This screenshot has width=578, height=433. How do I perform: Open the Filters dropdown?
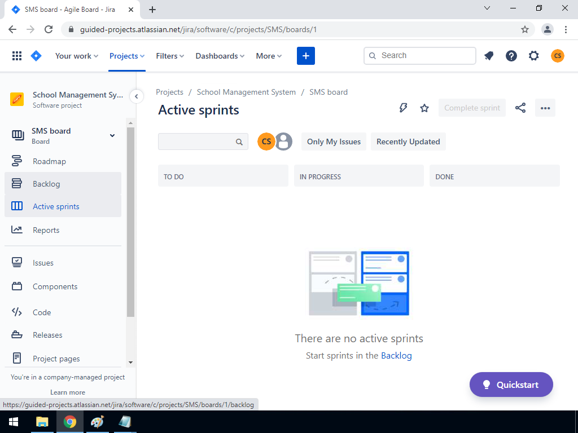click(170, 56)
